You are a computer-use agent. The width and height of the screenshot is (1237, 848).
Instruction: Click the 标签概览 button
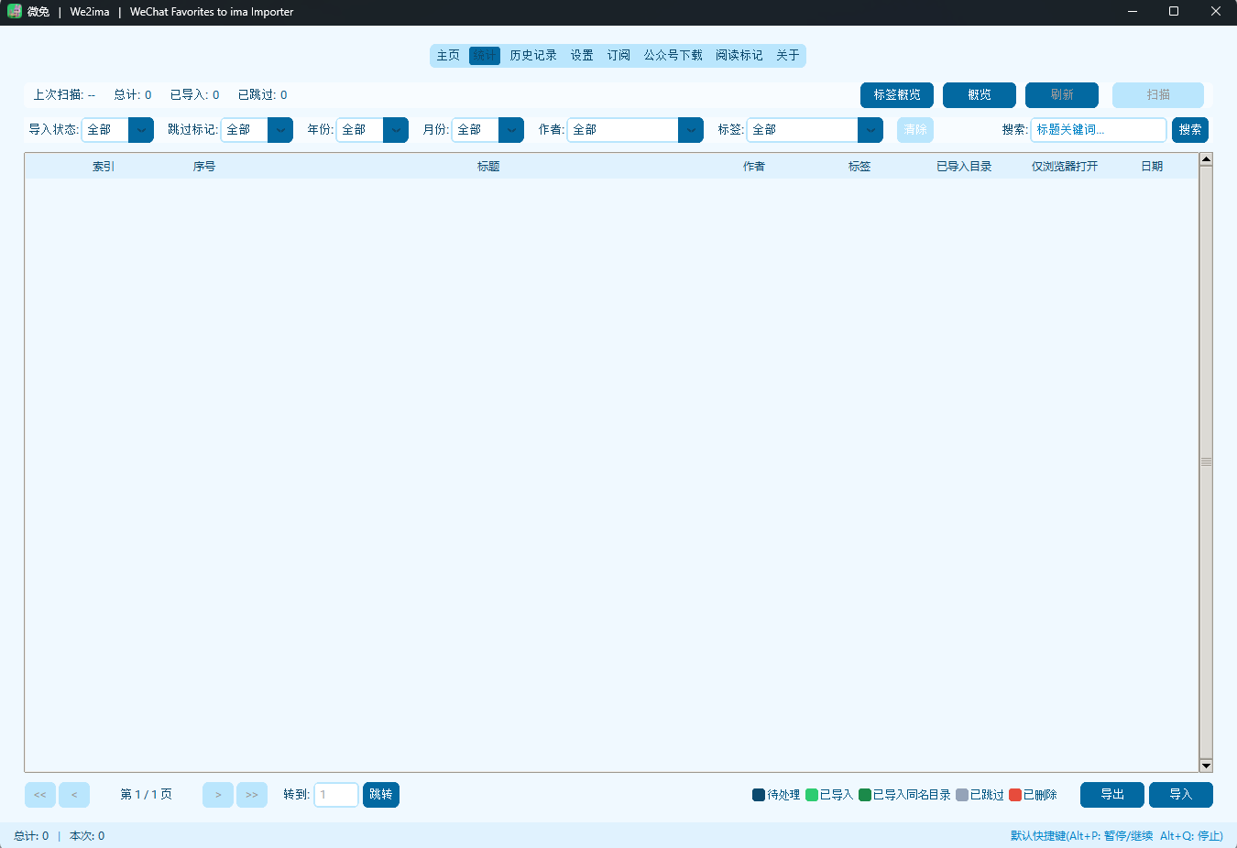click(897, 95)
